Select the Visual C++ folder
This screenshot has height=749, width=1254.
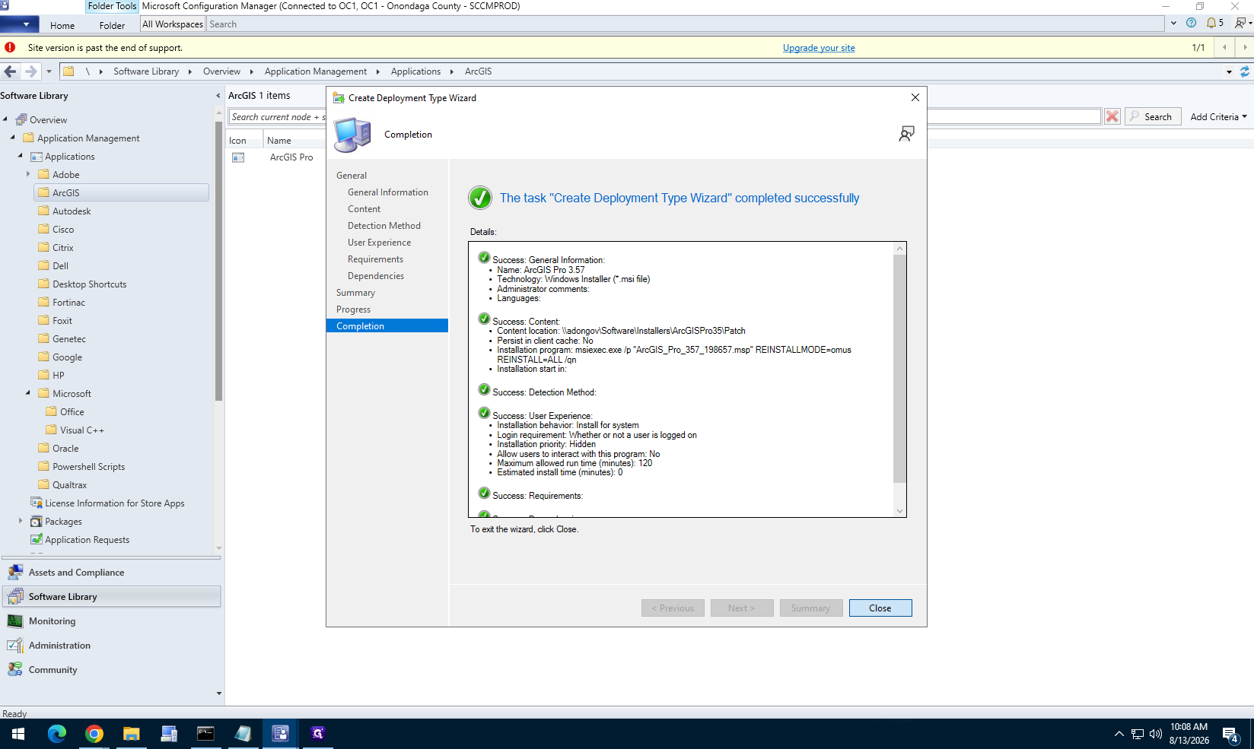pos(82,430)
